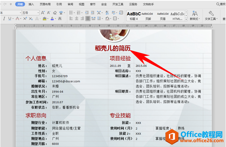Center align text
This screenshot has width=226, height=147.
[x=77, y=19]
